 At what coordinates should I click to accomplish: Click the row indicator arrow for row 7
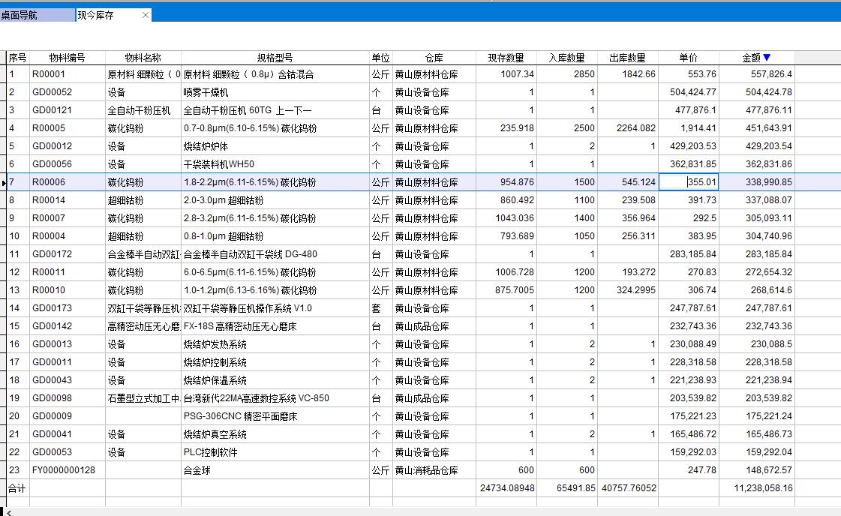click(x=3, y=182)
